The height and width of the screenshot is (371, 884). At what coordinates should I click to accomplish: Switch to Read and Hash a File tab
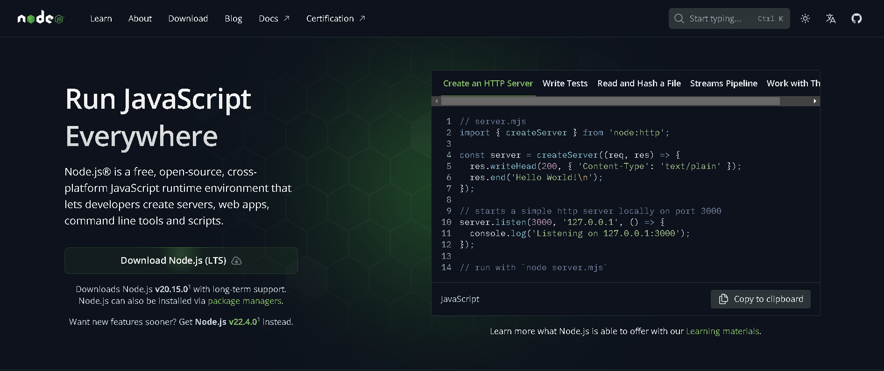[x=639, y=84]
